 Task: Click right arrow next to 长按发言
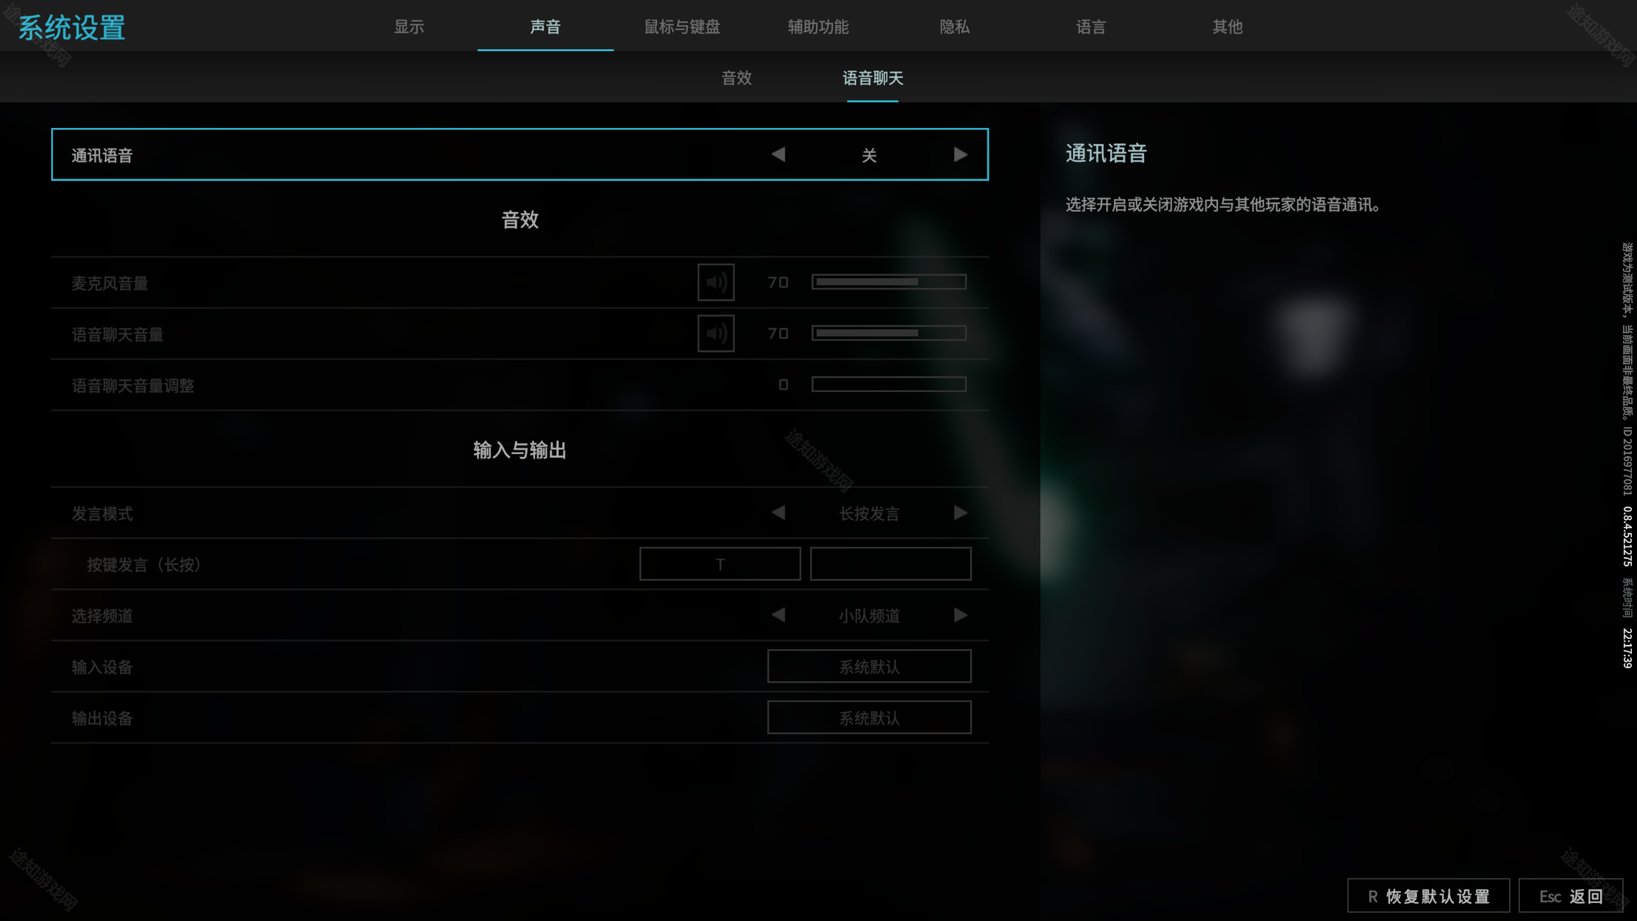pyautogui.click(x=960, y=513)
